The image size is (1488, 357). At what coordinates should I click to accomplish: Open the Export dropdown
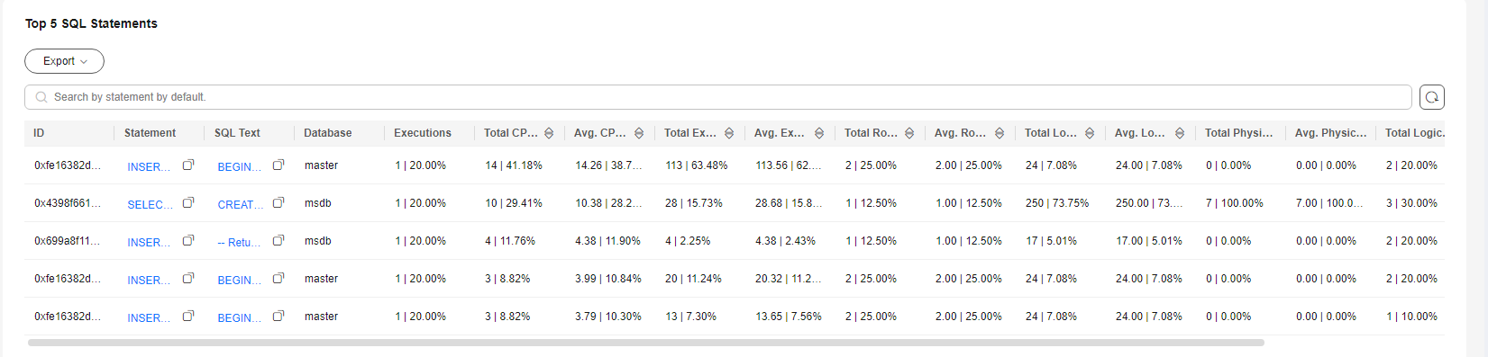coord(64,61)
